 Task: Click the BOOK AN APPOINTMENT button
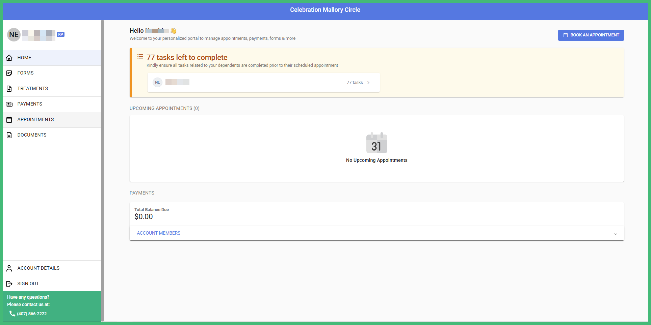[x=591, y=35]
